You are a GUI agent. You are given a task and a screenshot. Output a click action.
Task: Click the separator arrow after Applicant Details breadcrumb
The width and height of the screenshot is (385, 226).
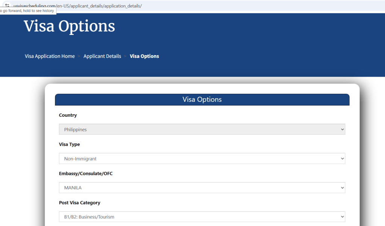pos(125,56)
